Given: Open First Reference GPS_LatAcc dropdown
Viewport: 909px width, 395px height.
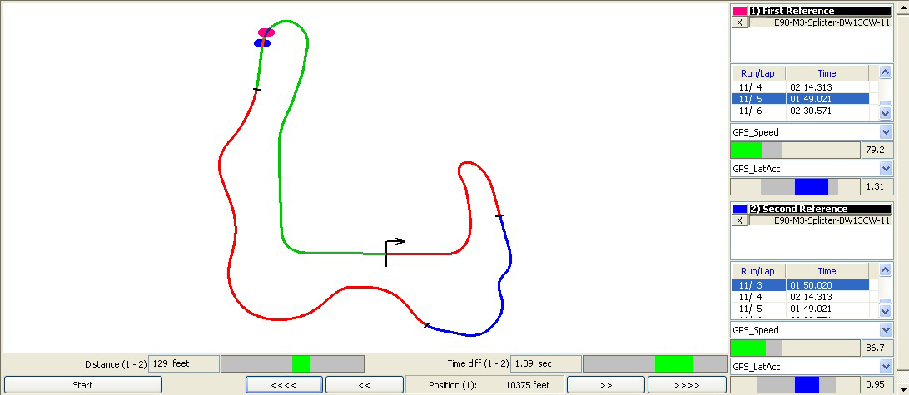Looking at the screenshot, I should coord(886,169).
